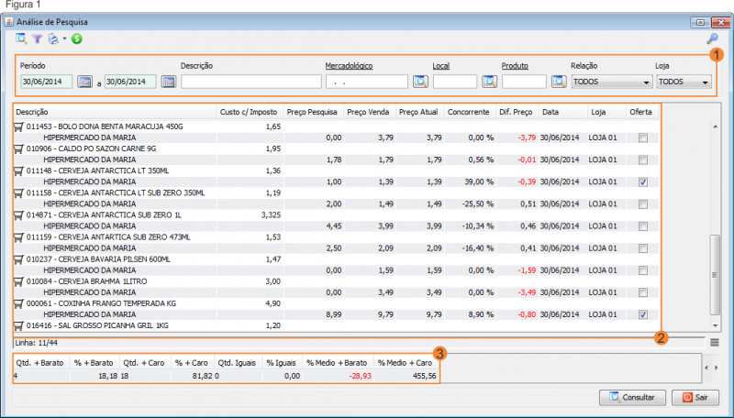Sort by Concorrente column header

469,112
